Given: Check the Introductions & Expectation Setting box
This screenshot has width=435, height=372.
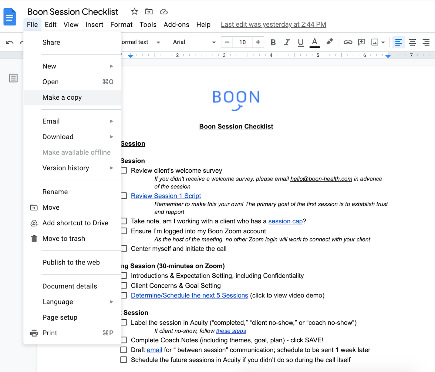Looking at the screenshot, I should (x=124, y=276).
